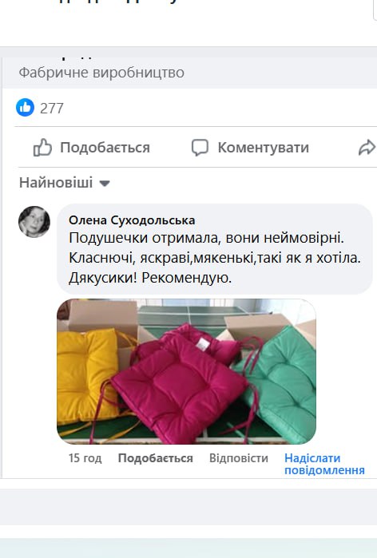
Task: Open the 15 год comment timestamp
Action: pos(85,458)
